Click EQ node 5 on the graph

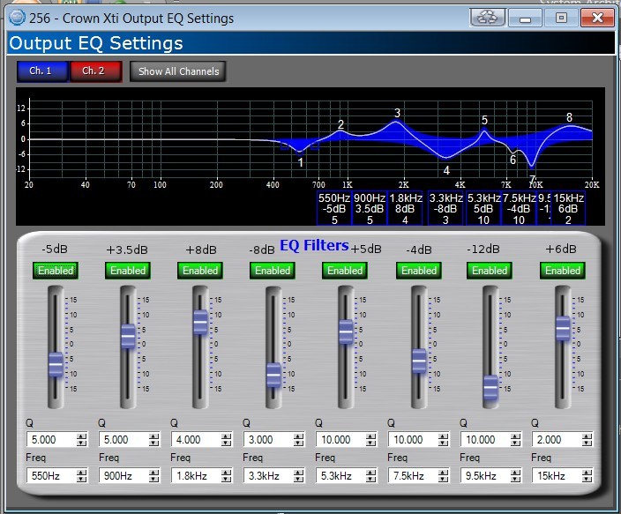click(x=484, y=131)
